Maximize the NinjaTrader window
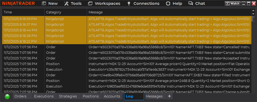 click(x=249, y=3)
